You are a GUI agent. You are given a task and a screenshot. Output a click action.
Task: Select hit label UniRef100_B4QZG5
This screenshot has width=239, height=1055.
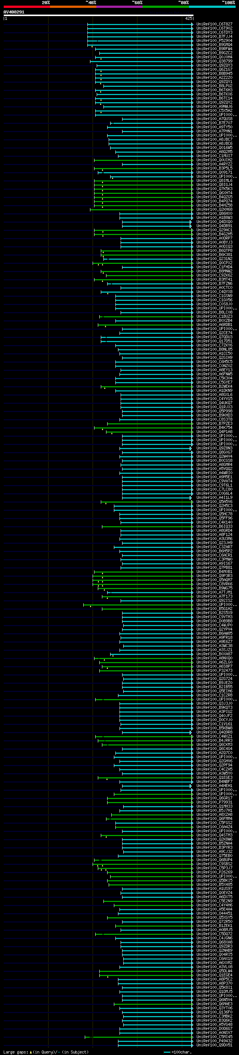214,197
